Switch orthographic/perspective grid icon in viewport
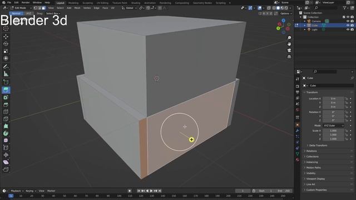Screen dimensions: 356x200 pyautogui.click(x=289, y=57)
